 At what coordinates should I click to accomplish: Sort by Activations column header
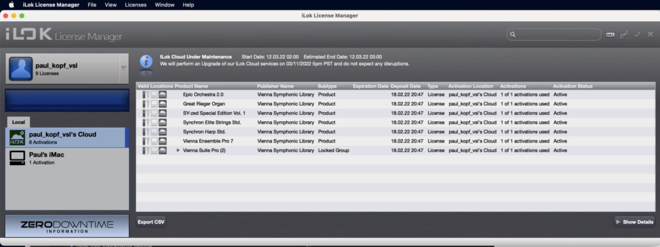click(x=513, y=86)
